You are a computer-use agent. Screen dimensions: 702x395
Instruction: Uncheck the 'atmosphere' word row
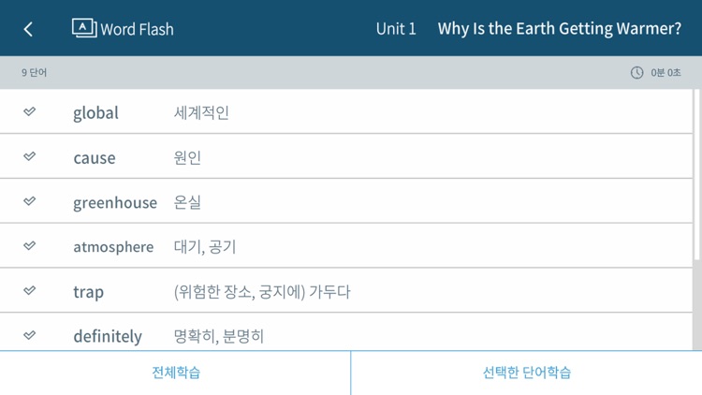[x=30, y=246]
